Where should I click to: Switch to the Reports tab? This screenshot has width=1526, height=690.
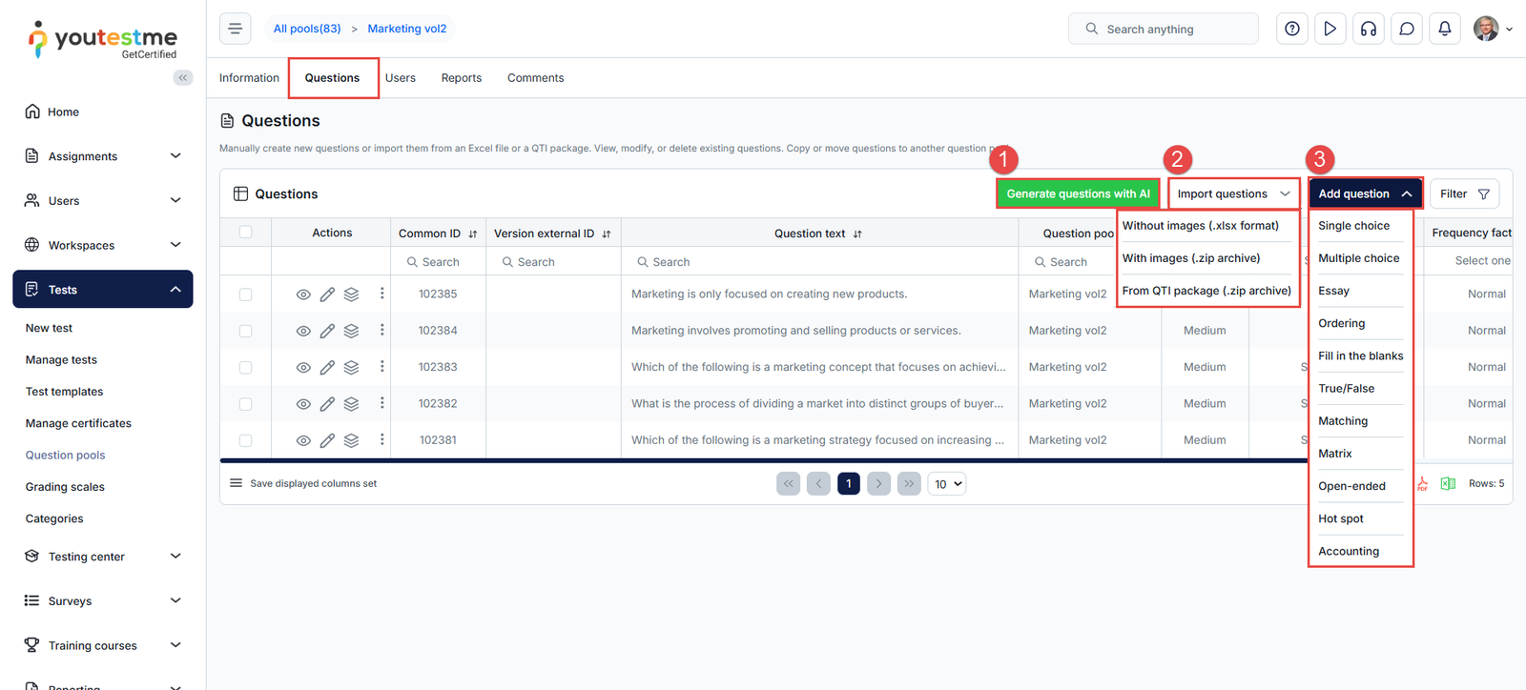(461, 78)
